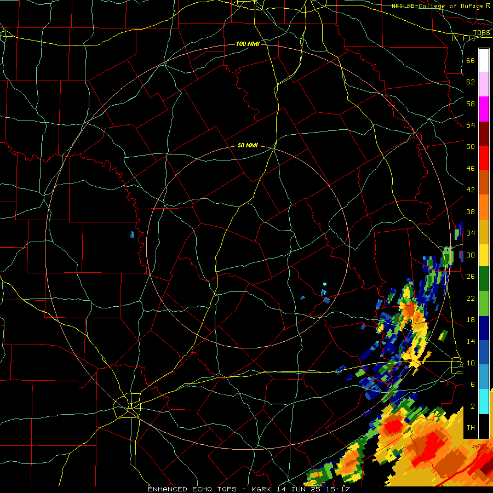Click the cyan legend swatch above 2
Image resolution: width=493 pixels, height=493 pixels.
click(x=484, y=402)
